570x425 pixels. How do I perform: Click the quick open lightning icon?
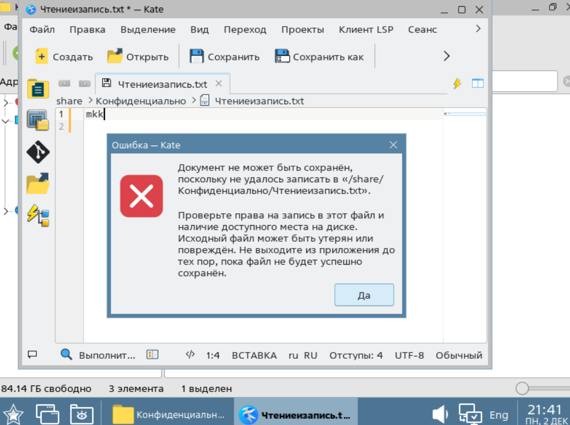pyautogui.click(x=457, y=84)
